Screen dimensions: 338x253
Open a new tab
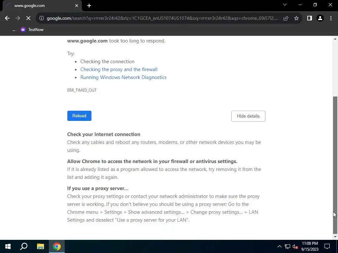pos(89,6)
